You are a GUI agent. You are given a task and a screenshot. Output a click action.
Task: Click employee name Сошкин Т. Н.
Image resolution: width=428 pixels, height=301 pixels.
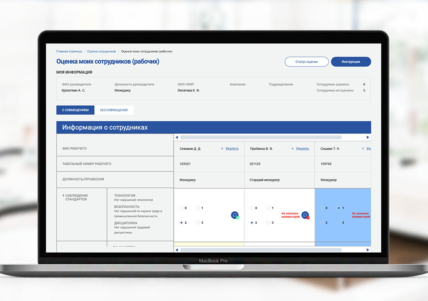(x=330, y=148)
